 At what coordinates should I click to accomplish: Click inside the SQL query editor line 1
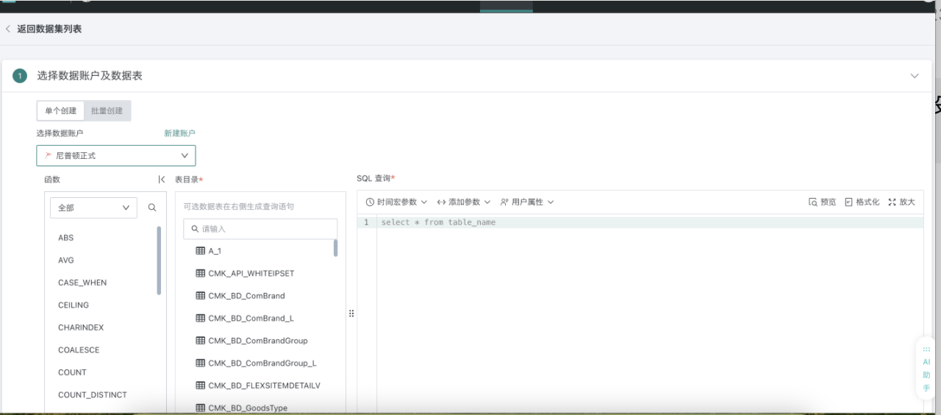650,222
